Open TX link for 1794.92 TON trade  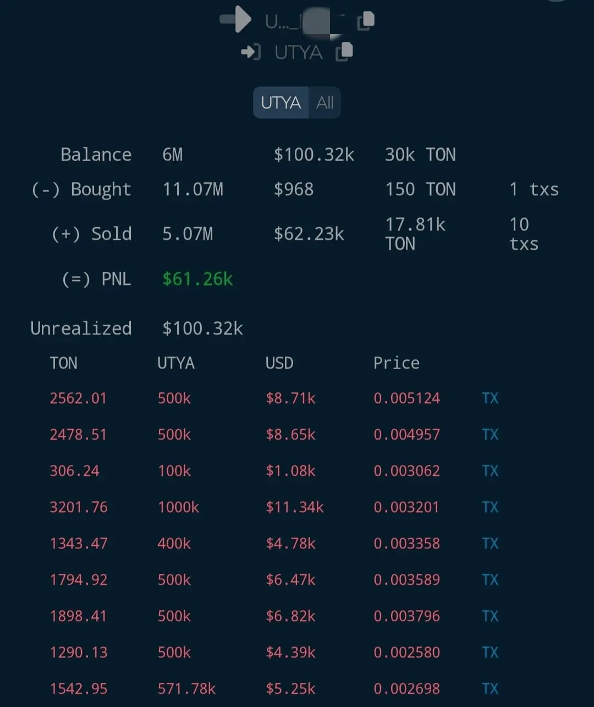tap(490, 579)
